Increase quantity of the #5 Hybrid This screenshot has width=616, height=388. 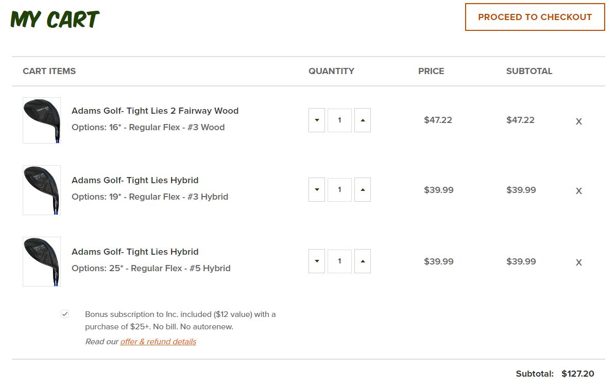363,261
